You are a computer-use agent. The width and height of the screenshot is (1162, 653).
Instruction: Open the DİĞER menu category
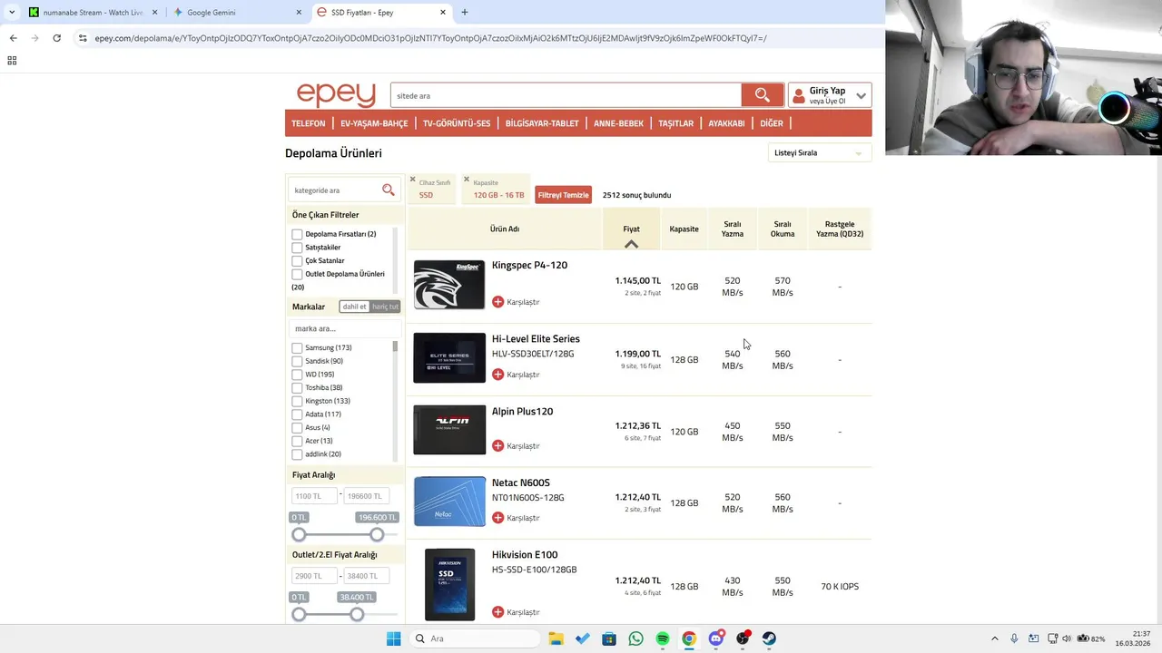[x=772, y=123]
